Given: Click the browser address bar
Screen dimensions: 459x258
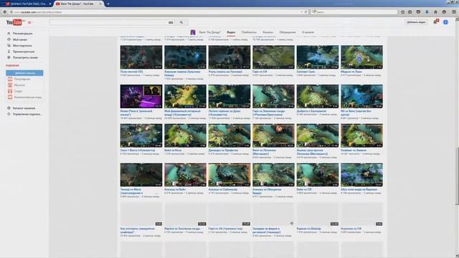Looking at the screenshot, I should (155, 12).
